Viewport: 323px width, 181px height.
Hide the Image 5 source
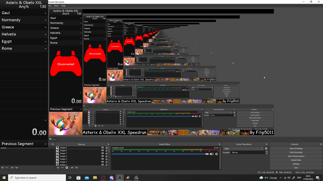click(x=103, y=159)
